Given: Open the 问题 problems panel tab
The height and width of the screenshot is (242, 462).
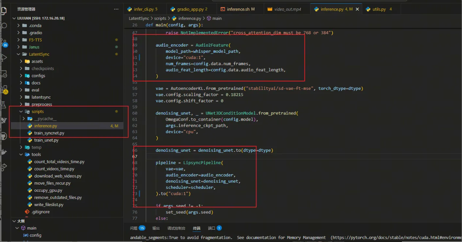Looking at the screenshot, I should point(138,228).
